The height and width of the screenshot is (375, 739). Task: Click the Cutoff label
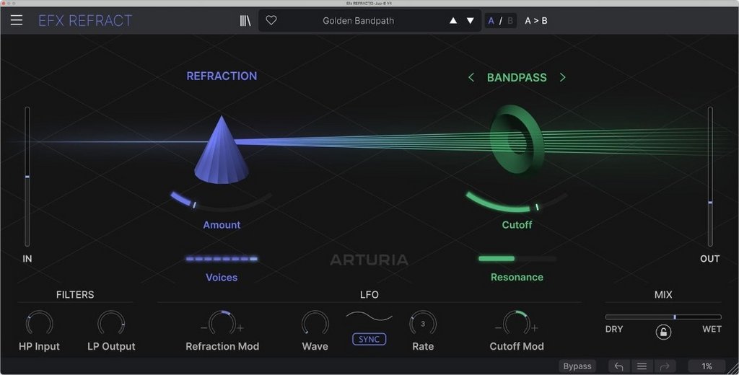tap(517, 225)
